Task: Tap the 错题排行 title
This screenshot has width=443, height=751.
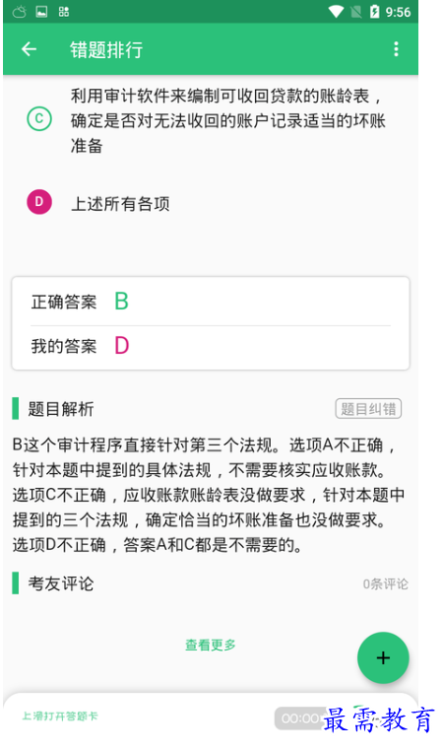Action: (106, 50)
